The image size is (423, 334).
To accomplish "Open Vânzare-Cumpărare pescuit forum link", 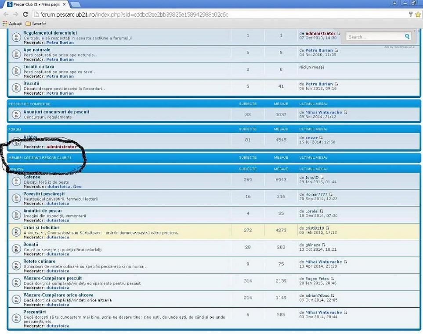I will (x=52, y=278).
